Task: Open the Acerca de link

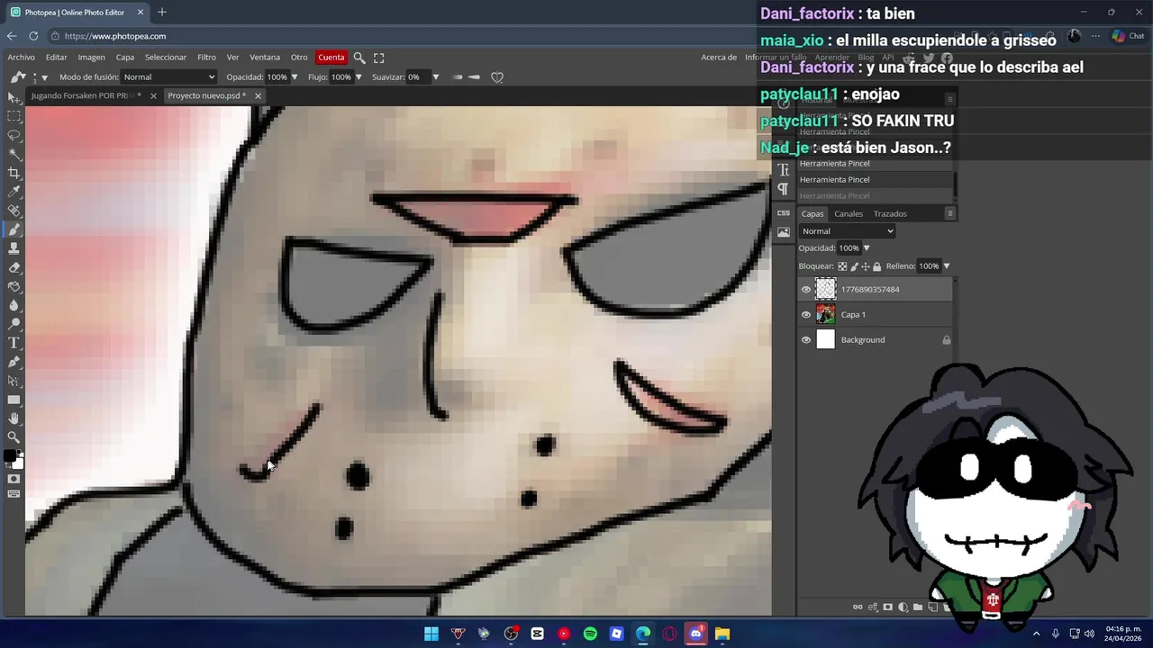Action: coord(719,58)
